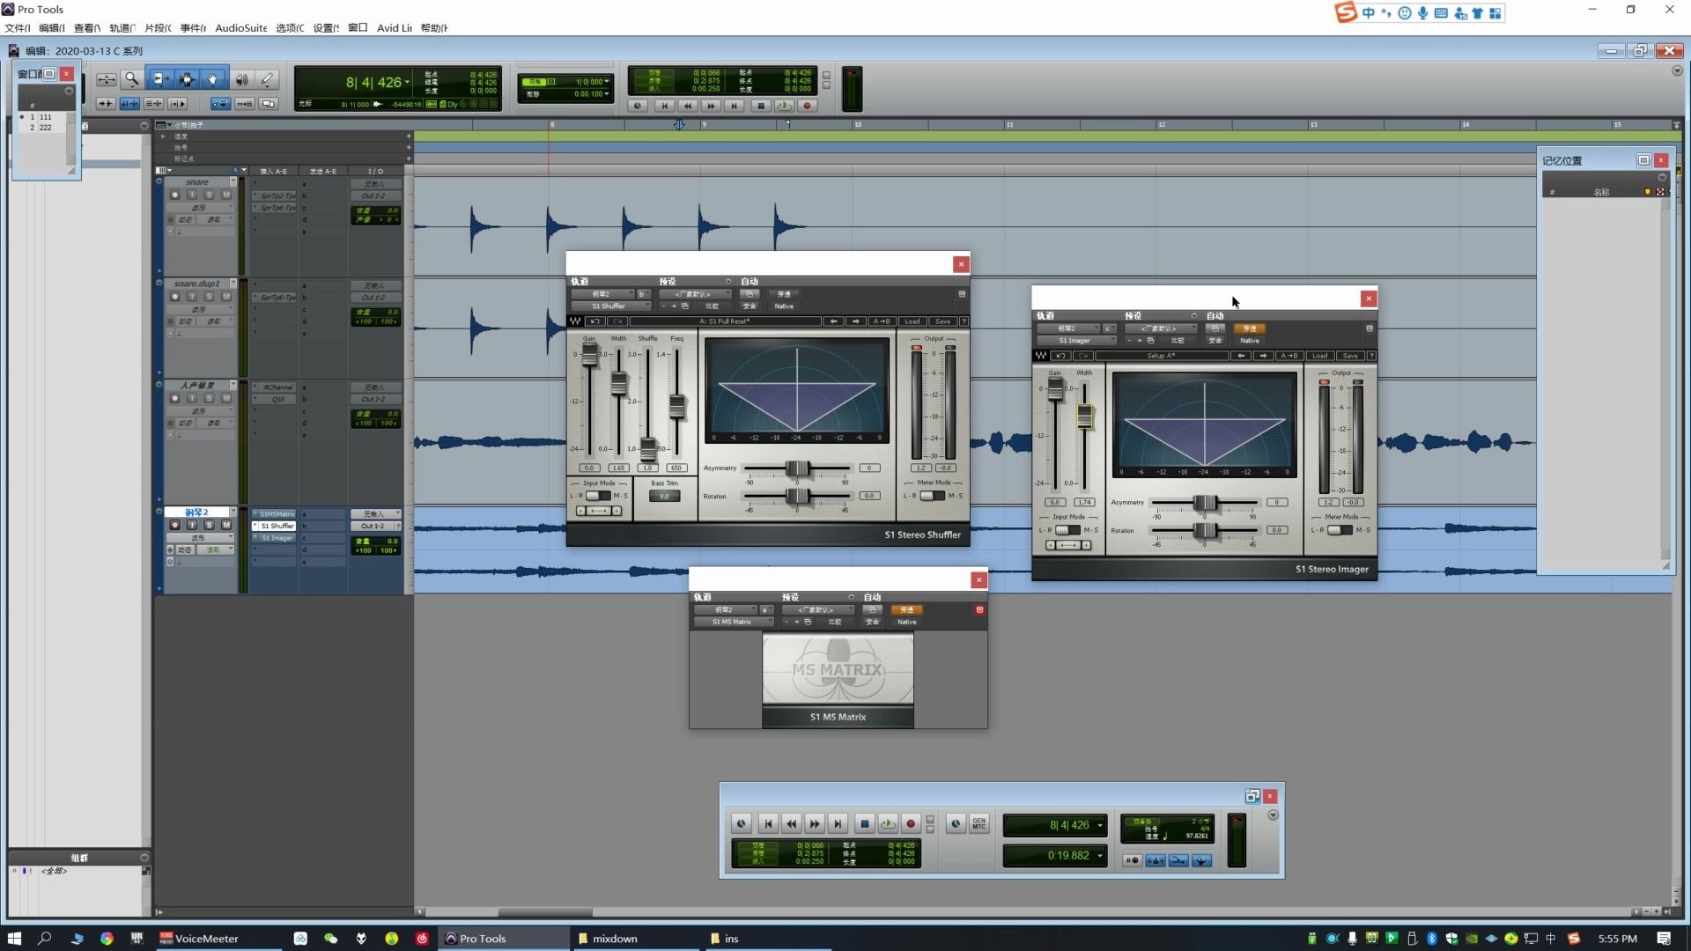1691x951 pixels.
Task: Toggle Input Mode L-R/M-S switch in Shuffler
Action: (598, 496)
